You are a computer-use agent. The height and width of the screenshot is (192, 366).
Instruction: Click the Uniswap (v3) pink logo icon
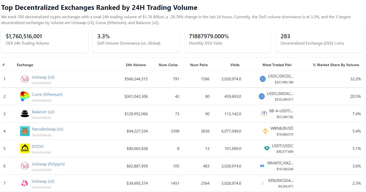click(25, 79)
